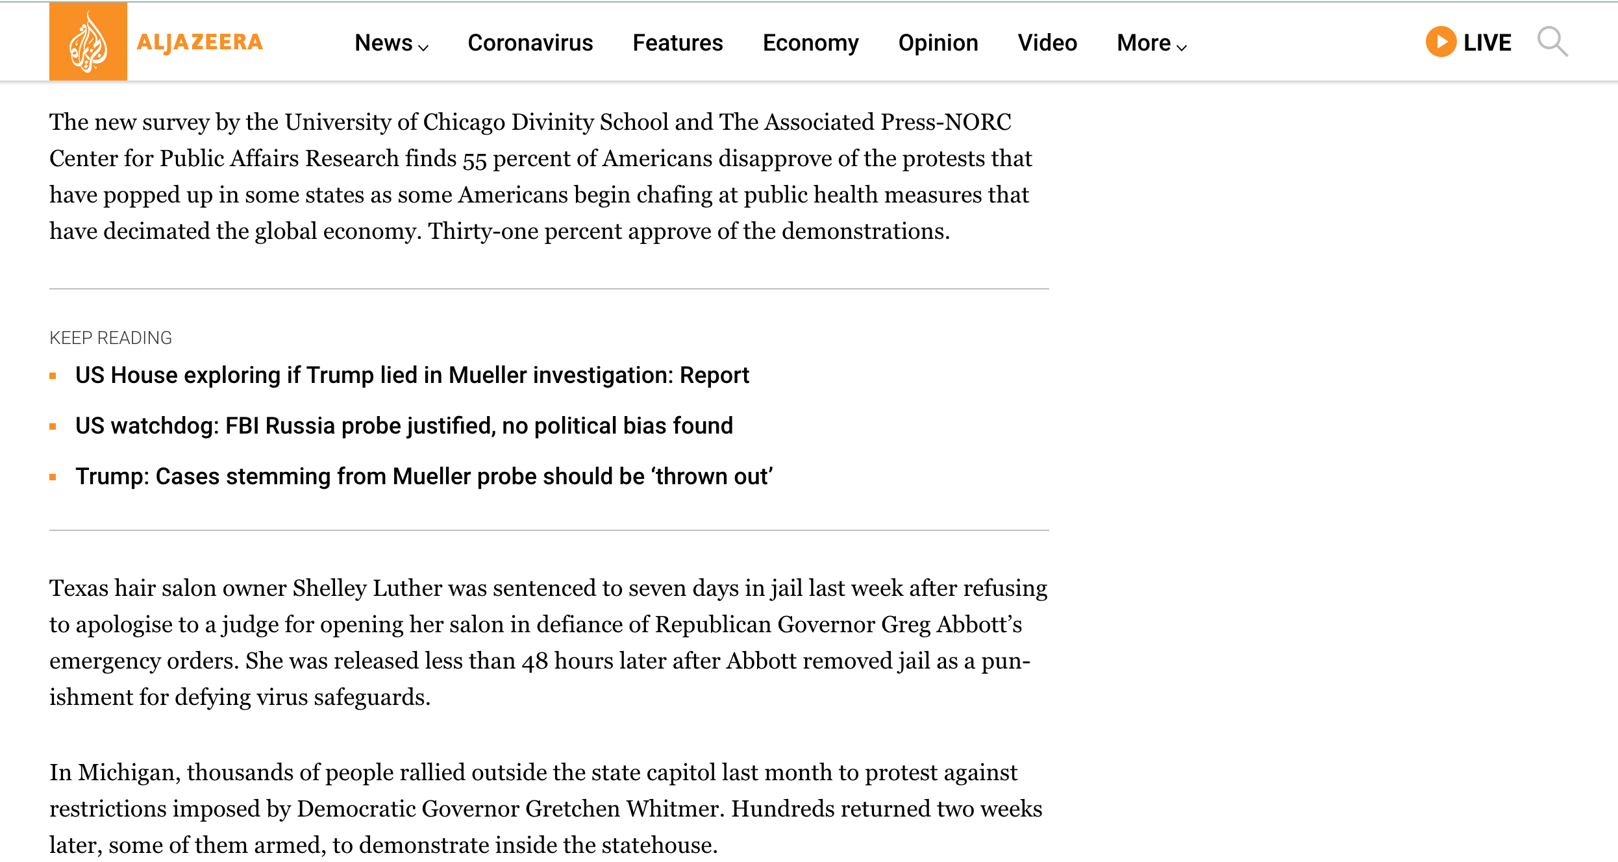Click the chevron beside News

tap(423, 47)
